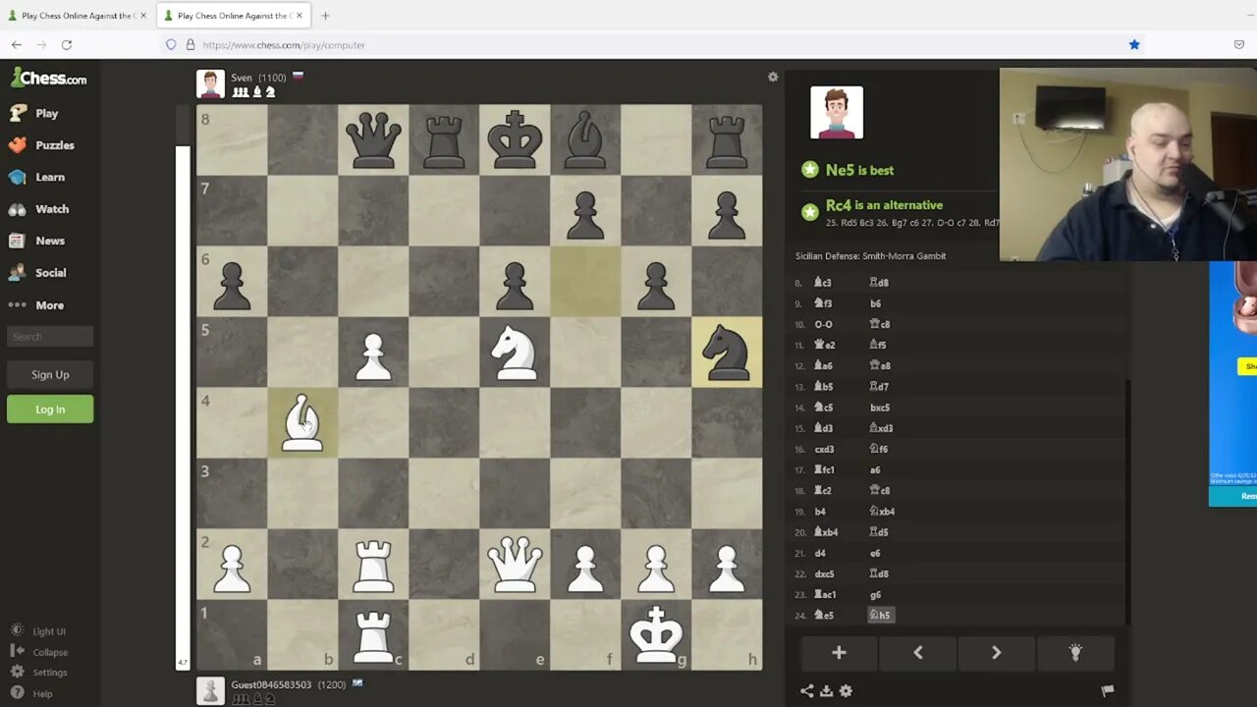Click the green Log In button
1257x707 pixels.
coord(50,408)
